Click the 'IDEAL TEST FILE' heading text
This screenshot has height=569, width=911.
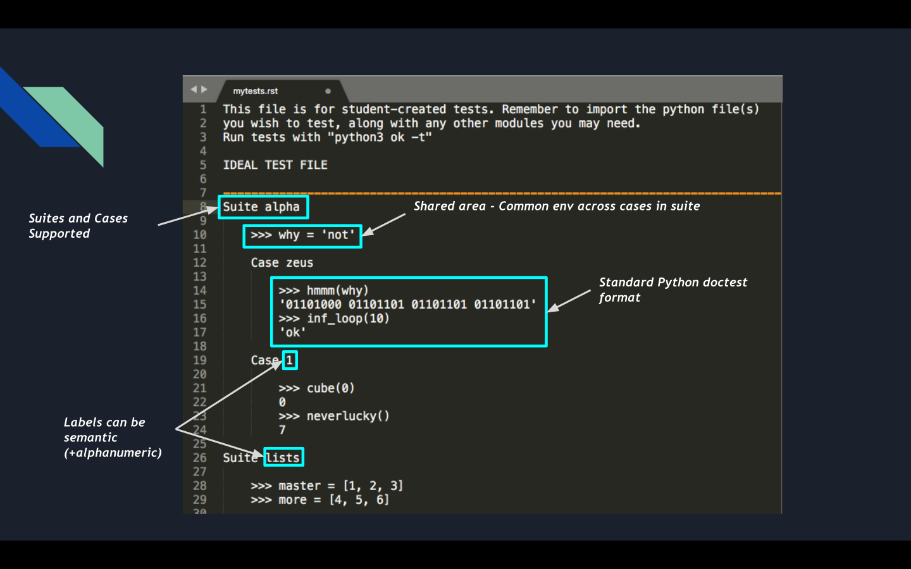pos(275,164)
